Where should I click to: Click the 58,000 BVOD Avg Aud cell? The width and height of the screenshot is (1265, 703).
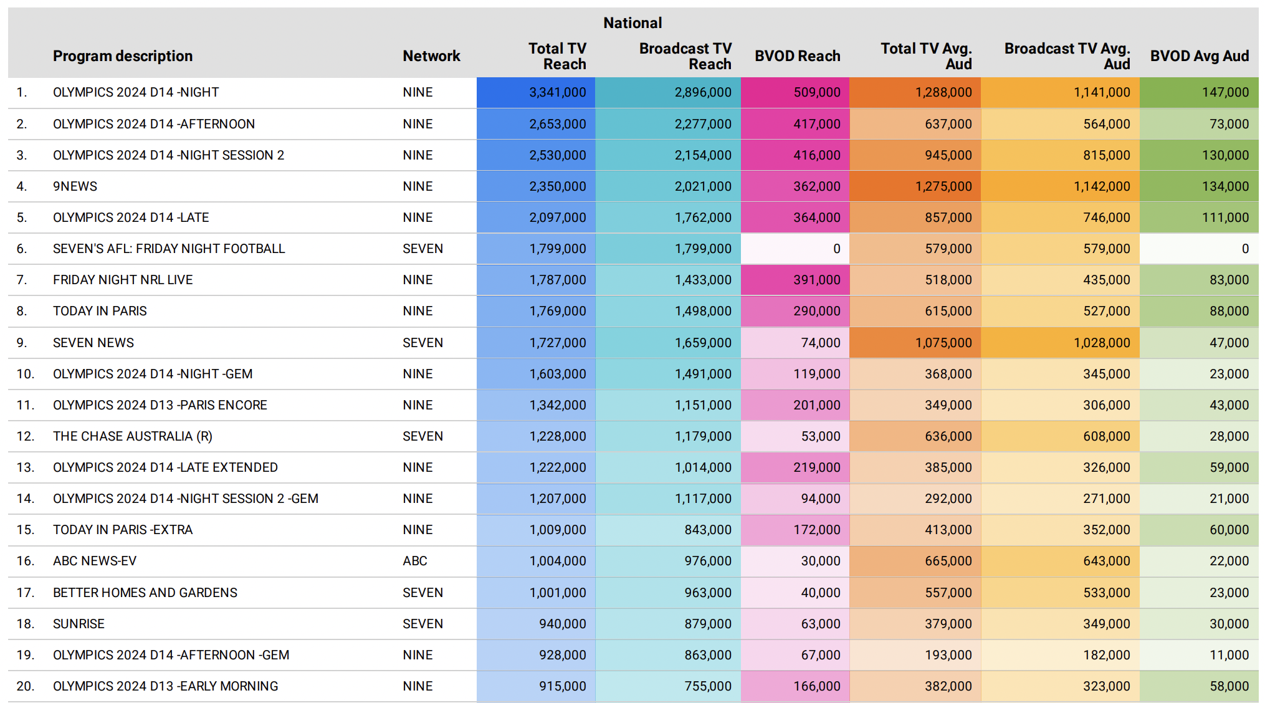[1199, 686]
